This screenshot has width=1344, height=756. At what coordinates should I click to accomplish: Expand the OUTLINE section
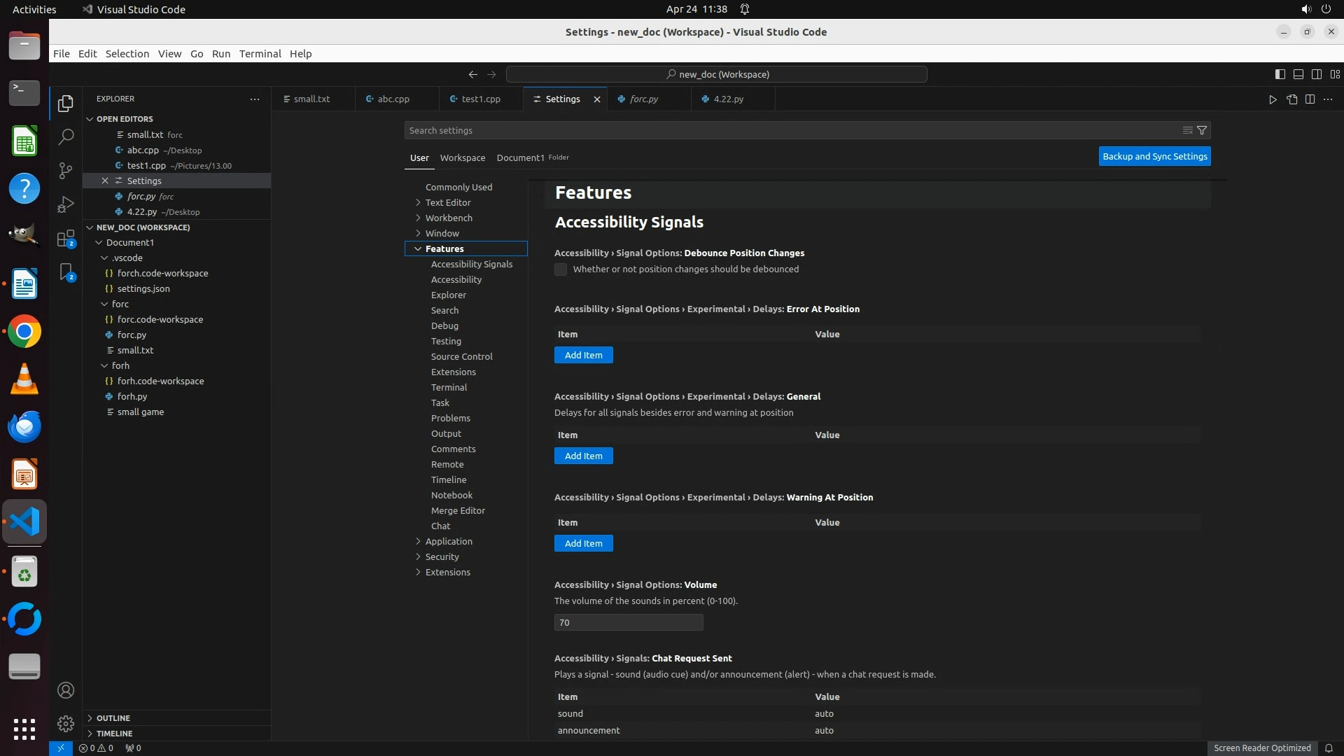point(113,718)
